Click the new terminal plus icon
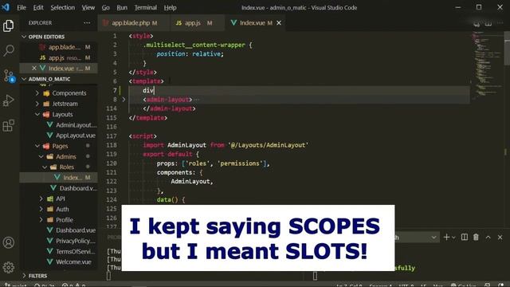Viewport: 510px width, 287px height. 446,238
